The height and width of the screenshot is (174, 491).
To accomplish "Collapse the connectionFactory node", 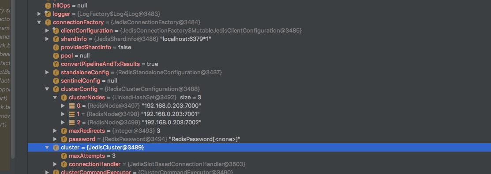I will [x=39, y=22].
